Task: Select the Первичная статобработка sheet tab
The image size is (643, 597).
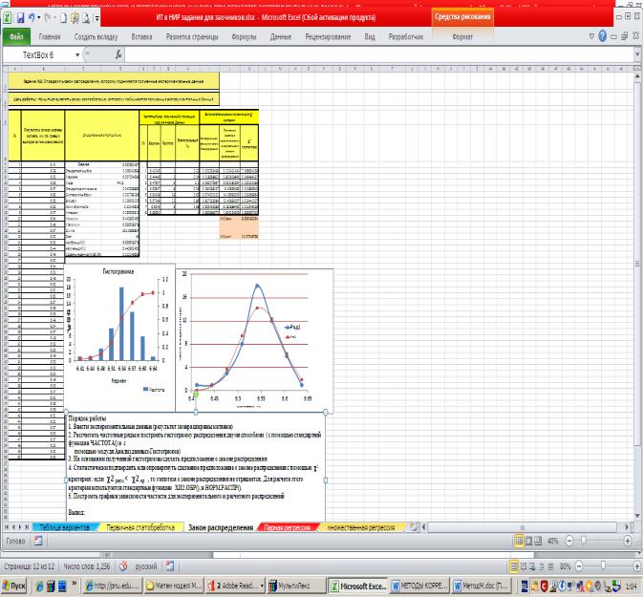Action: (139, 526)
